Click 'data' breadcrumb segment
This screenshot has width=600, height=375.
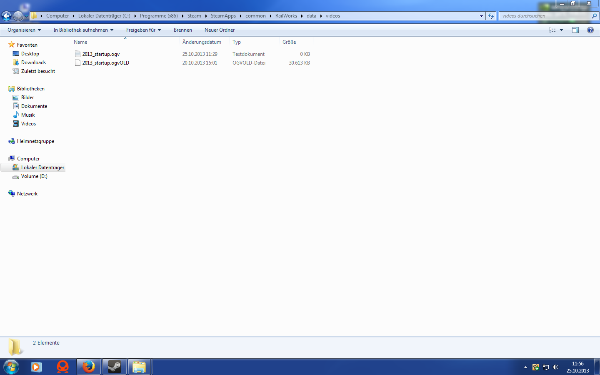coord(311,16)
